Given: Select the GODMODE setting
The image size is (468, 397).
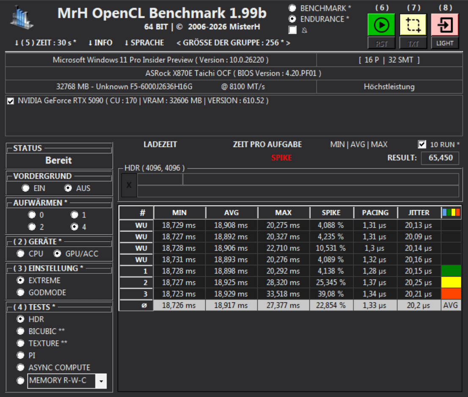Looking at the screenshot, I should click(21, 292).
